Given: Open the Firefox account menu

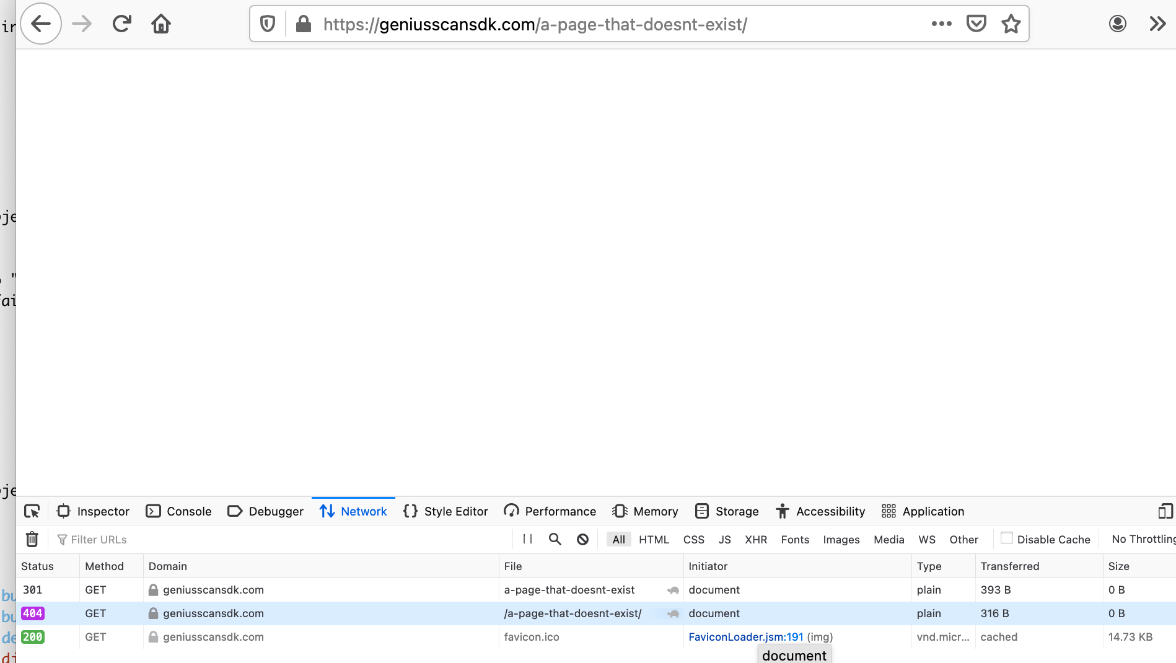Looking at the screenshot, I should click(x=1118, y=24).
